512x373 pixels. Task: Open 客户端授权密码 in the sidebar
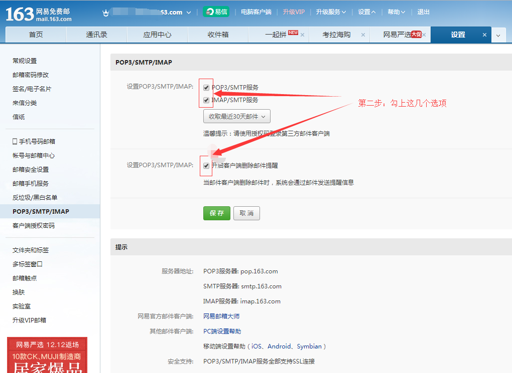coord(34,225)
